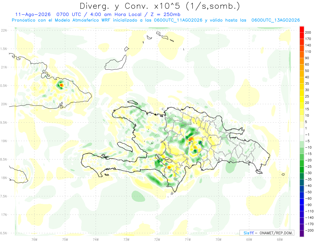The height and width of the screenshot is (243, 314).
Task: Click the latitude label '17N'
Action: pyautogui.click(x=4, y=215)
